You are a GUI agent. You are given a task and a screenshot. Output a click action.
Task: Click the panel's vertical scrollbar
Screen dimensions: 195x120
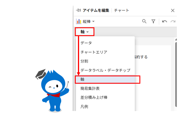[176, 74]
